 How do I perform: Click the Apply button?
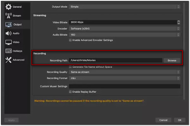(x=11, y=120)
